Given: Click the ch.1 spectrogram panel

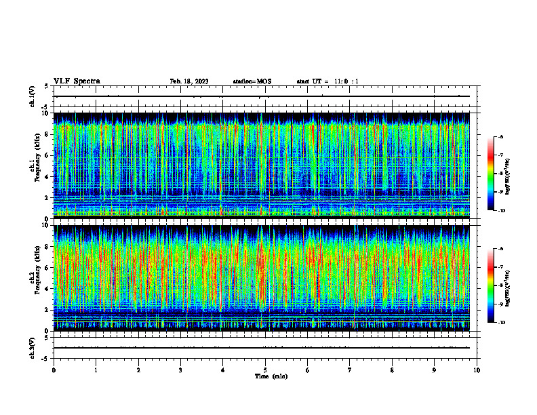Looking at the screenshot, I should [x=261, y=165].
